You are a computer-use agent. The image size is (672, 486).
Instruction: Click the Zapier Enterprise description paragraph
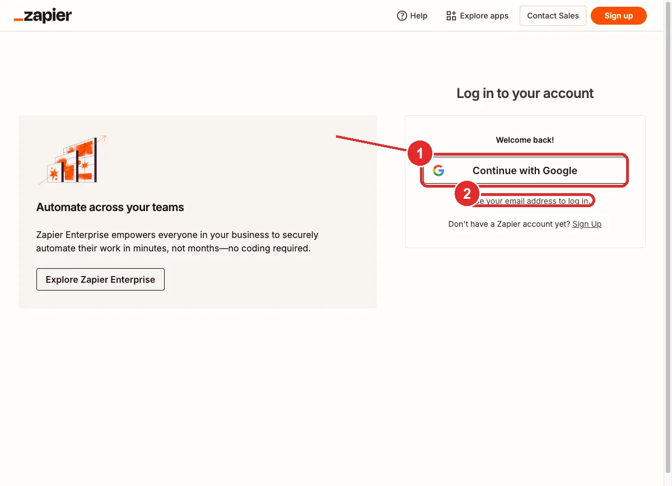(x=177, y=242)
